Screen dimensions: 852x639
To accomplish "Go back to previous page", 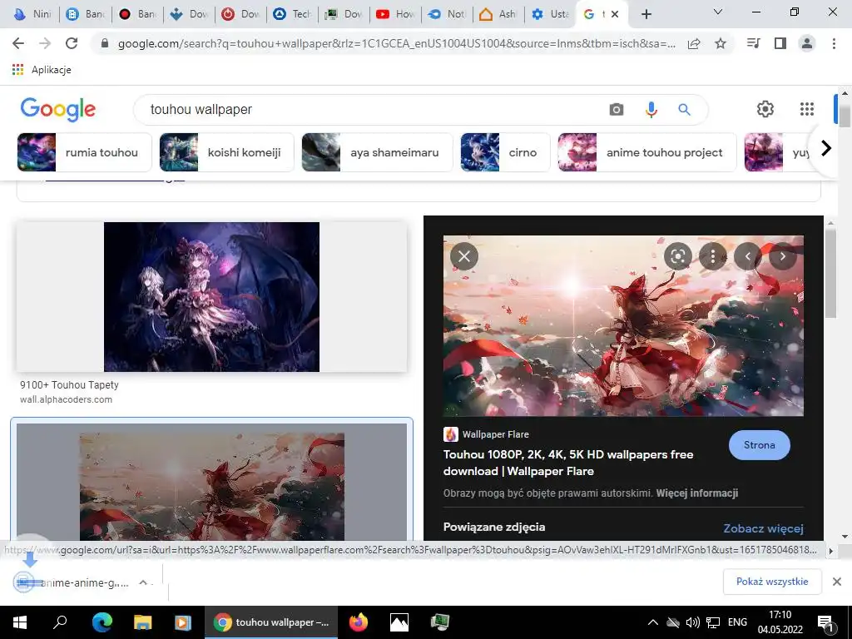I will 18,43.
